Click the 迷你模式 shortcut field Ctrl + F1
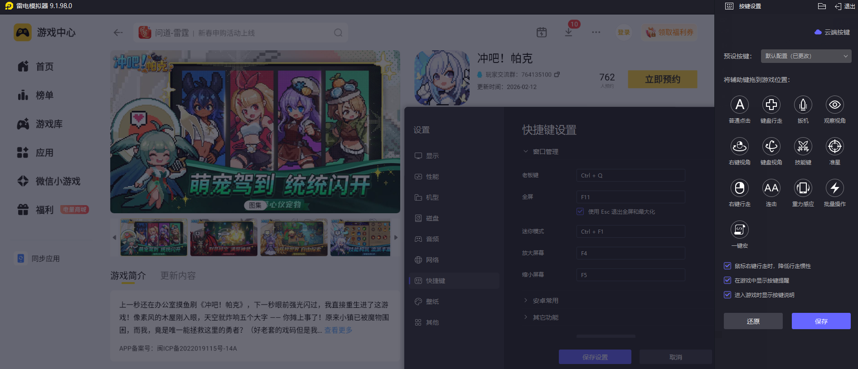 point(630,231)
